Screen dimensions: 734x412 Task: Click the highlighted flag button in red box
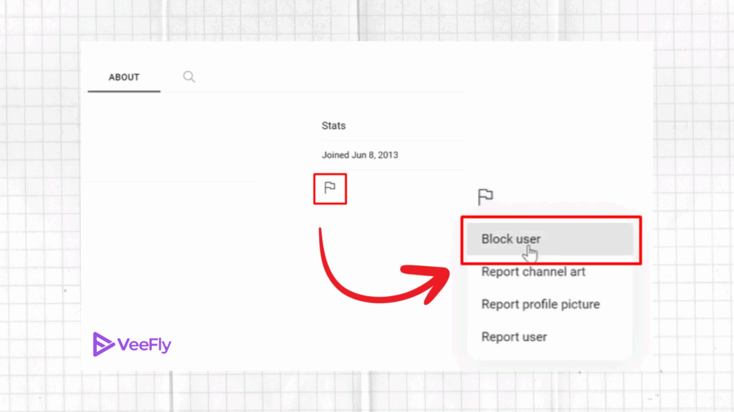click(330, 188)
